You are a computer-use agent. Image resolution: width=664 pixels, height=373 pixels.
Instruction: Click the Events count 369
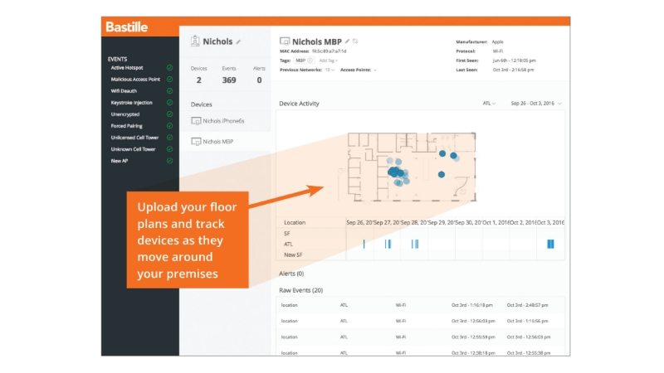229,80
